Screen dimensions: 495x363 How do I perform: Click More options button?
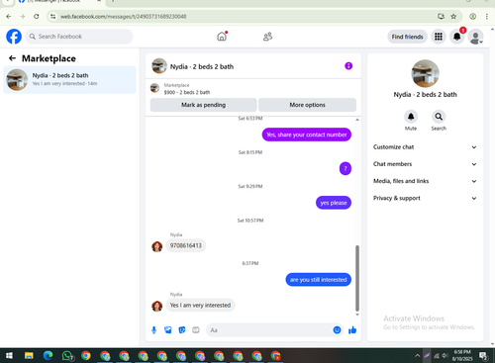(x=307, y=105)
